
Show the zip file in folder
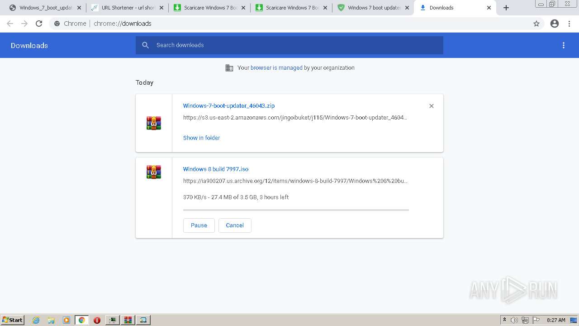click(201, 138)
